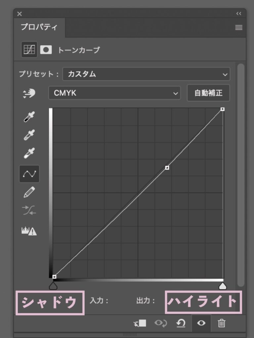Select the プロパティ tab
254x338 pixels.
click(39, 27)
